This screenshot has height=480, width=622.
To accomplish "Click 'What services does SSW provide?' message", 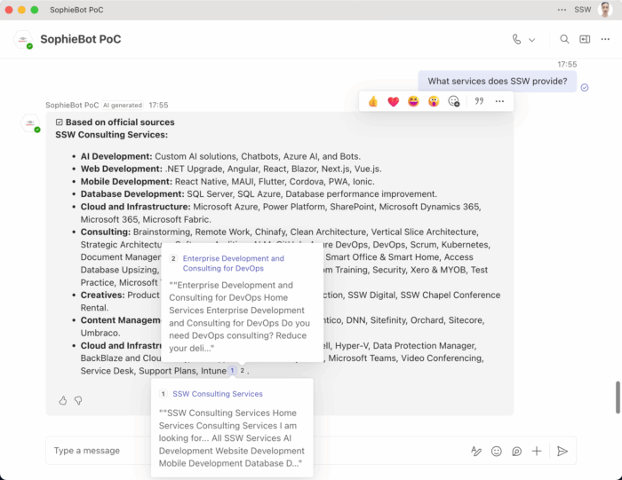I will (x=498, y=82).
